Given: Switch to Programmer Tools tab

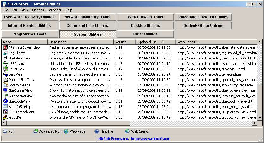Looking at the screenshot, I should (x=29, y=34).
